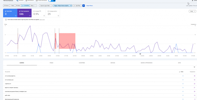Click query row 'crm система вартість'
Viewport: 197px width, 100px height.
100,76
